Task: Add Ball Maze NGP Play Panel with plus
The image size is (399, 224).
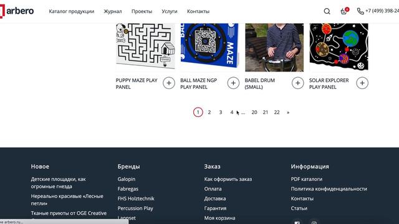Action: 233,83
